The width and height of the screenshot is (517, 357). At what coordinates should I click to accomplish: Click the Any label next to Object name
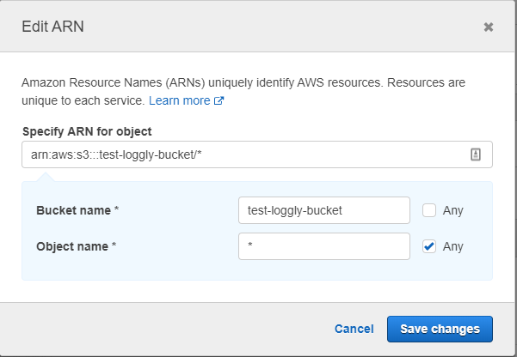pos(452,246)
